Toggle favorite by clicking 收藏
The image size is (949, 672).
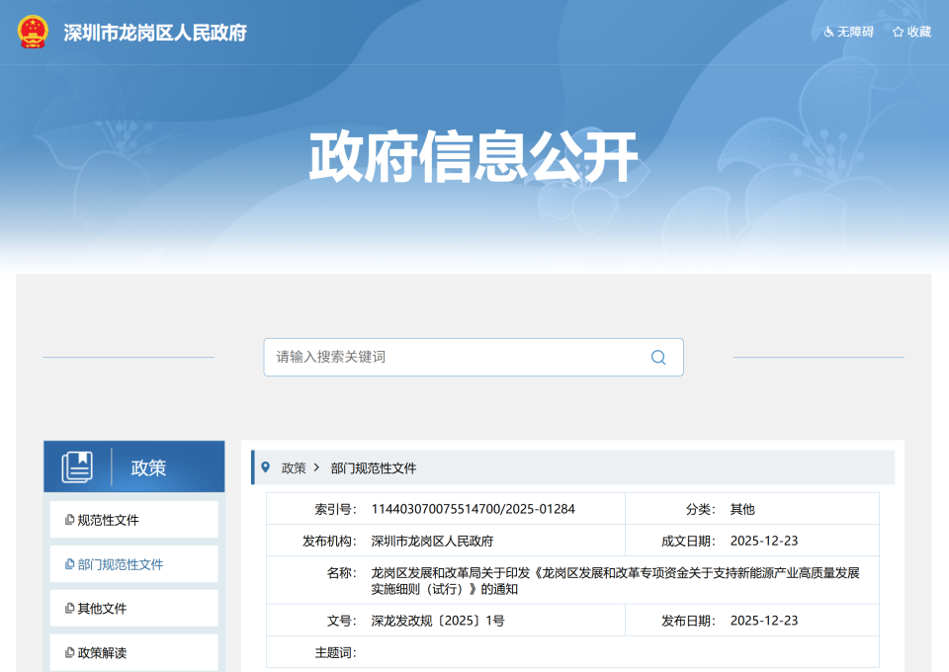pyautogui.click(x=917, y=32)
